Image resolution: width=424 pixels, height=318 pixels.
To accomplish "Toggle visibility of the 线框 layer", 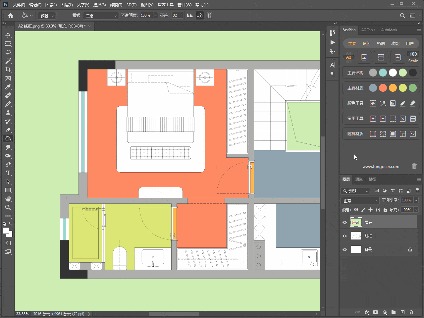I will click(x=344, y=236).
